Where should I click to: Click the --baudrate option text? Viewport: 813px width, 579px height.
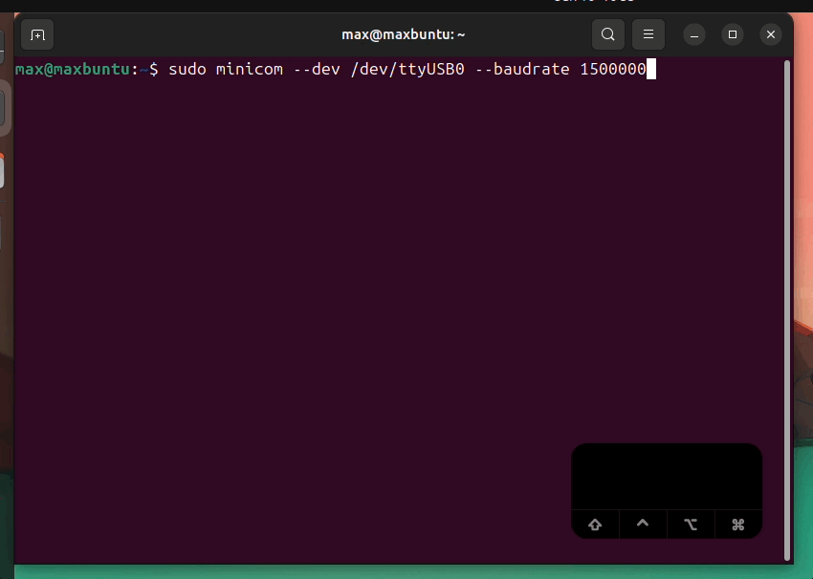[522, 69]
